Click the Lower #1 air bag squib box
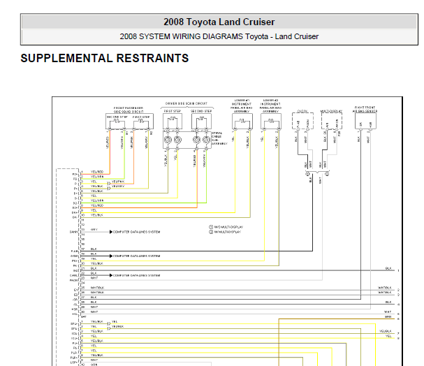 [x=242, y=122]
